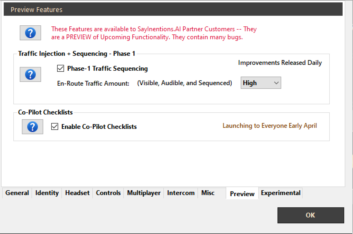
Task: Click '(Visible, Audible, and Sequenced)' text
Action: point(185,83)
